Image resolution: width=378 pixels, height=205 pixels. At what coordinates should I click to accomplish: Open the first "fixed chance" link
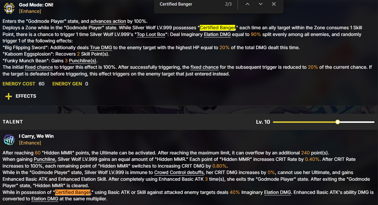click(x=39, y=67)
